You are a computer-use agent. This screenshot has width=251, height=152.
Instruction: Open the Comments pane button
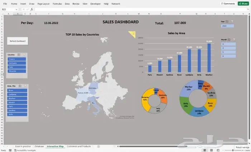[x=228, y=4]
